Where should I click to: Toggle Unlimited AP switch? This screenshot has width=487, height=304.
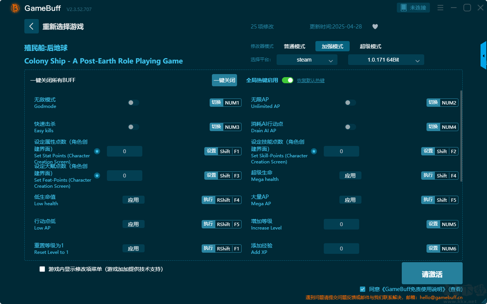[x=350, y=103]
